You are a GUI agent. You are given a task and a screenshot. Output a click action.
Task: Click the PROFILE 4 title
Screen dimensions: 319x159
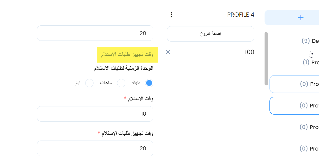(241, 15)
